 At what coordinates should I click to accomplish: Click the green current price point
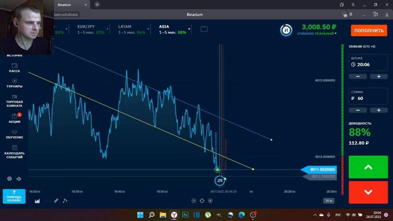pyautogui.click(x=217, y=169)
